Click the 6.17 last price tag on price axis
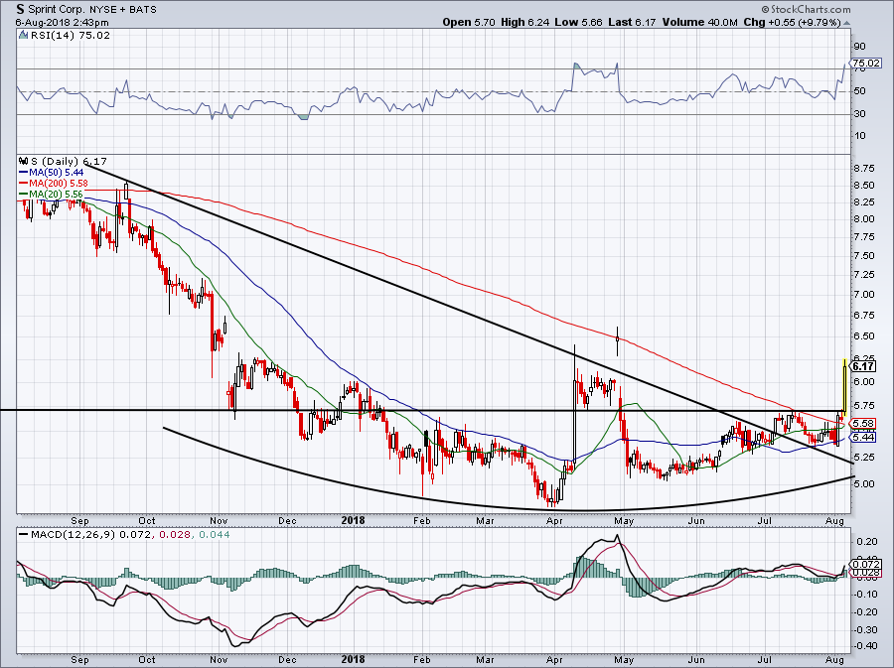 tap(863, 366)
